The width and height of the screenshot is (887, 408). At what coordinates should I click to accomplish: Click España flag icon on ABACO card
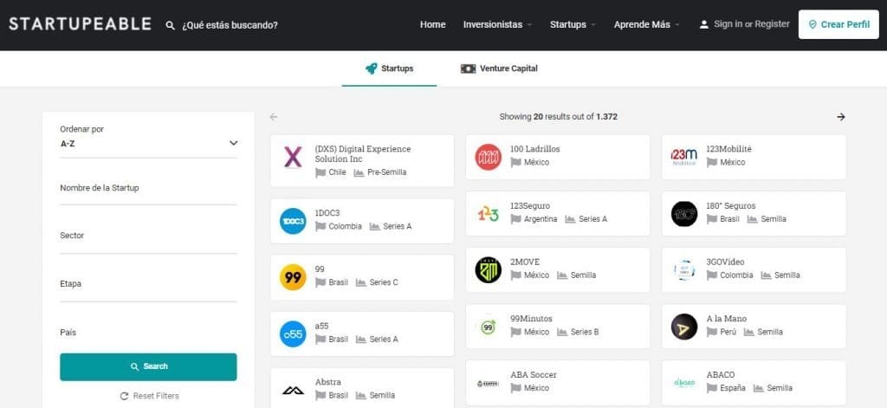coord(712,388)
